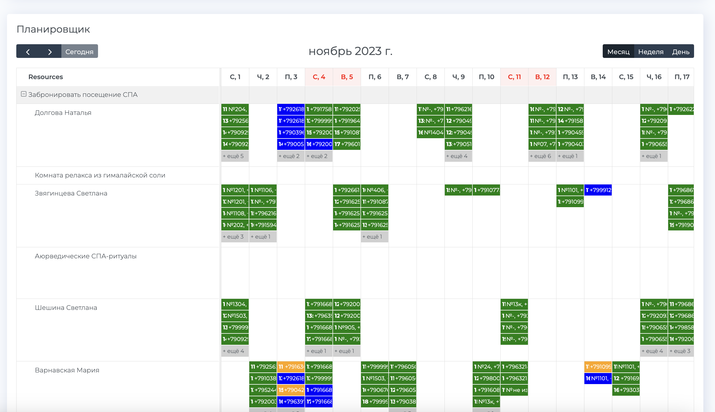Go to the next month with right arrow
The image size is (715, 412).
pos(50,51)
